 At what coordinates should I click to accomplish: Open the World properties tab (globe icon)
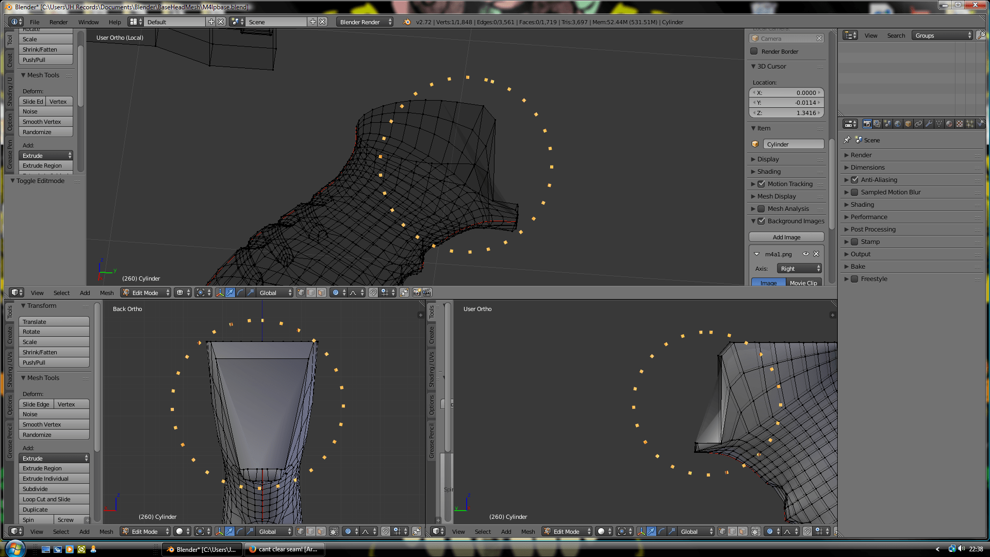pyautogui.click(x=898, y=124)
